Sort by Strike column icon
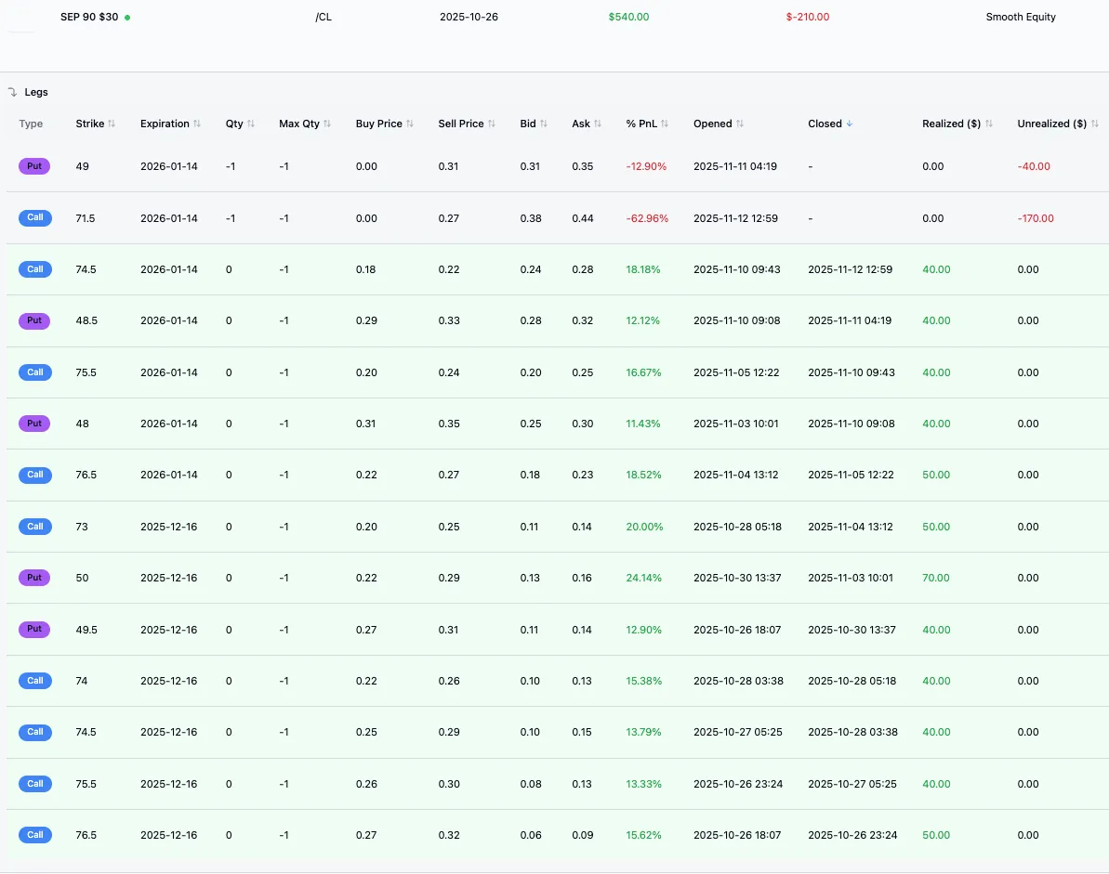 [112, 124]
